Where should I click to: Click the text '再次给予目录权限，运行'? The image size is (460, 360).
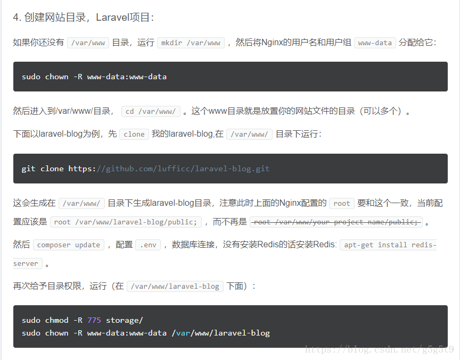pos(60,286)
